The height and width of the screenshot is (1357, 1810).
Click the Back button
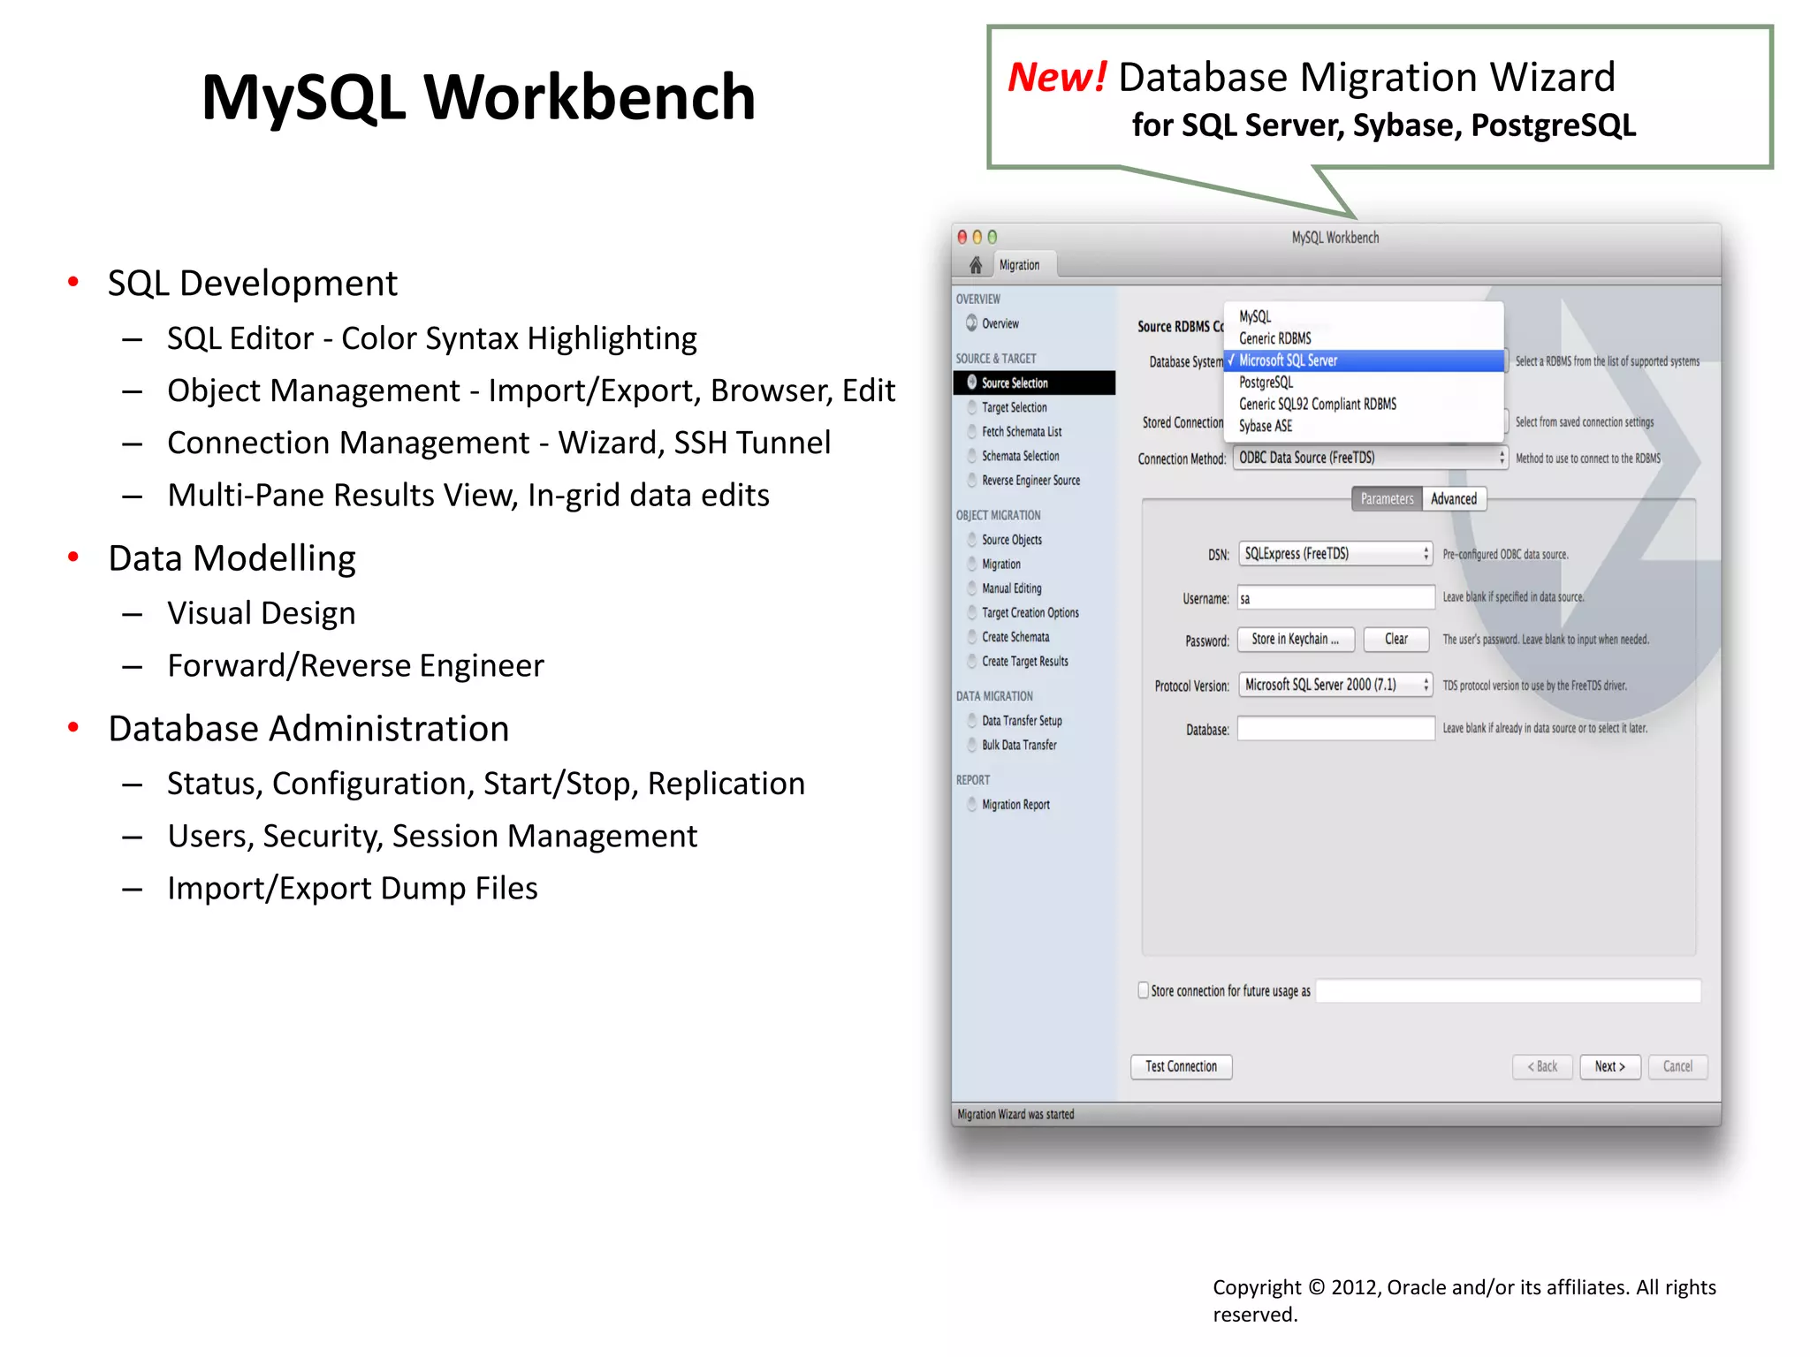click(1542, 1066)
